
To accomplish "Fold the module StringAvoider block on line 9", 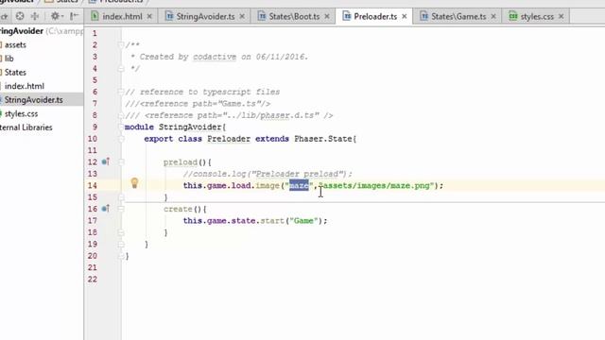I will tap(121, 127).
